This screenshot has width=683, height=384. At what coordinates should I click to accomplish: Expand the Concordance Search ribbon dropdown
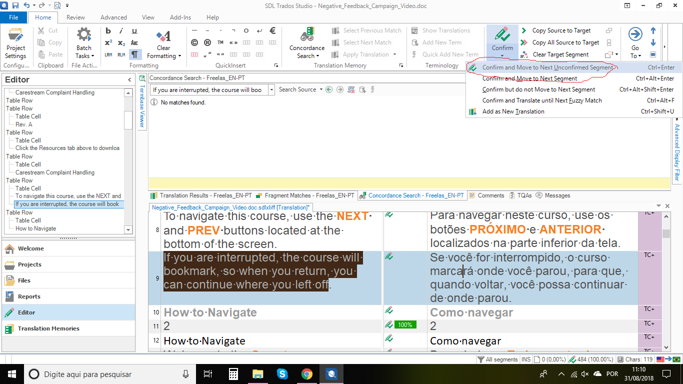click(x=317, y=56)
